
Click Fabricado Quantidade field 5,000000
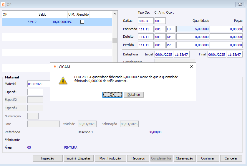(193, 29)
